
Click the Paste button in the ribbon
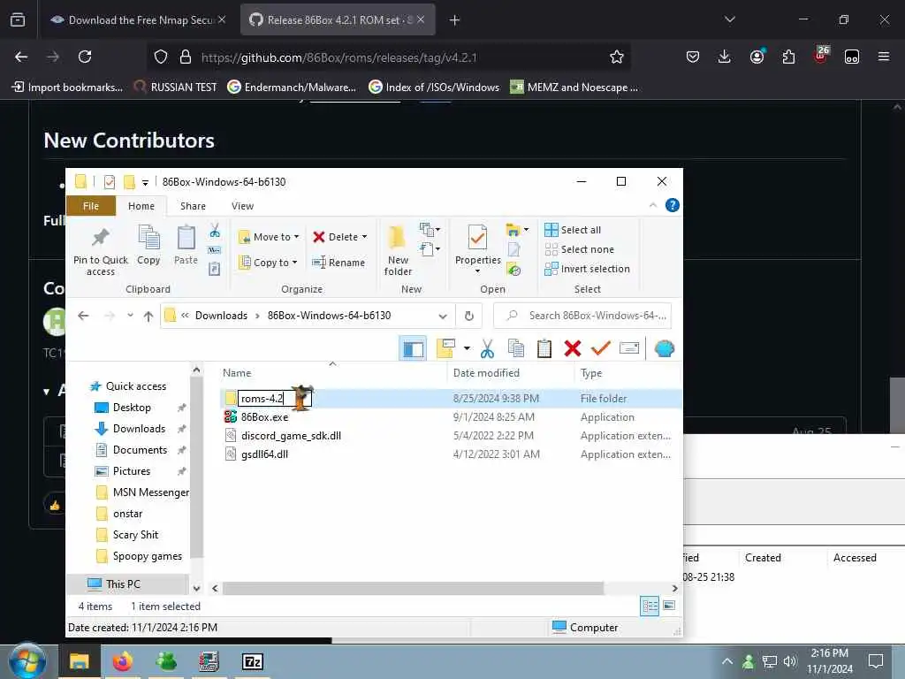click(x=186, y=245)
